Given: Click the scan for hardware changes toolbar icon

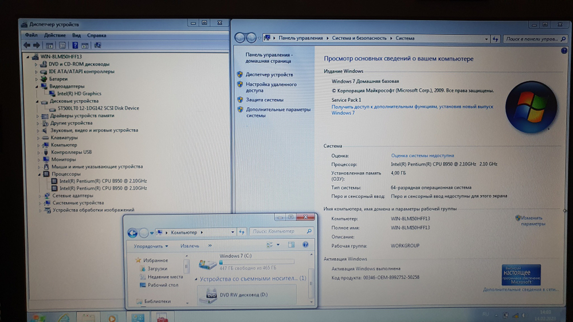Looking at the screenshot, I should (97, 45).
